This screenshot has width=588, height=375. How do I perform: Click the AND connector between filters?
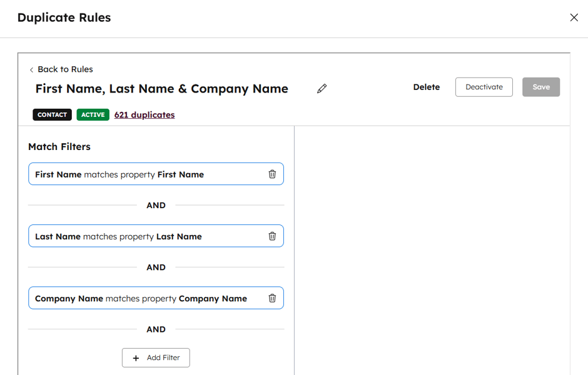pyautogui.click(x=156, y=205)
